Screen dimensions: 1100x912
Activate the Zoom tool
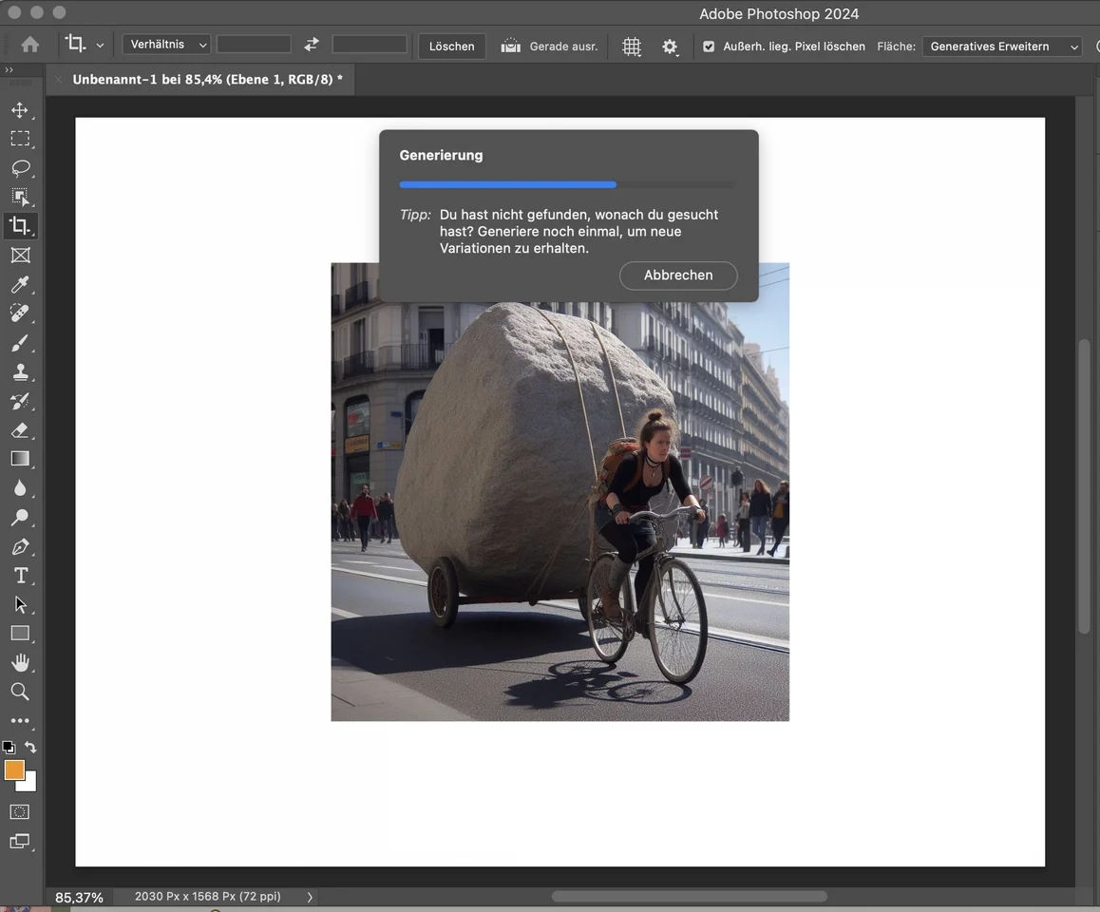(x=20, y=692)
